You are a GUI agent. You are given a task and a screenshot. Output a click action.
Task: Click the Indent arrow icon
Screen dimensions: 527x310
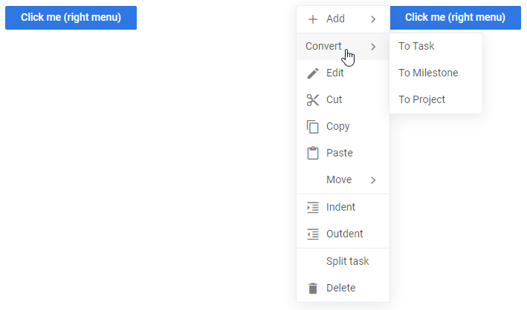coord(313,207)
